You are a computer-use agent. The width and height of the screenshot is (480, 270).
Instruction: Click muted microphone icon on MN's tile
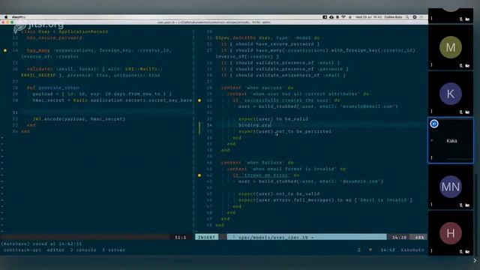461,205
